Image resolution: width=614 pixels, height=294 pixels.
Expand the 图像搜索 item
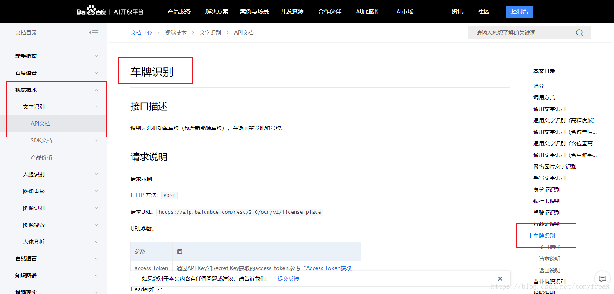click(x=96, y=225)
